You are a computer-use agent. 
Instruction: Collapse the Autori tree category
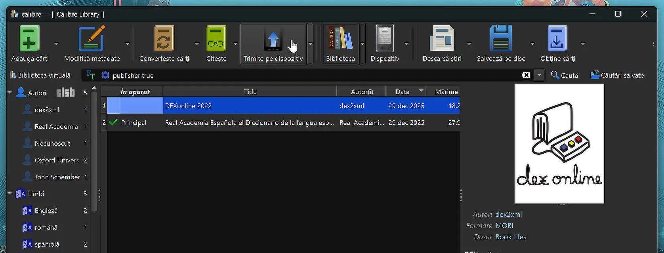pyautogui.click(x=10, y=93)
